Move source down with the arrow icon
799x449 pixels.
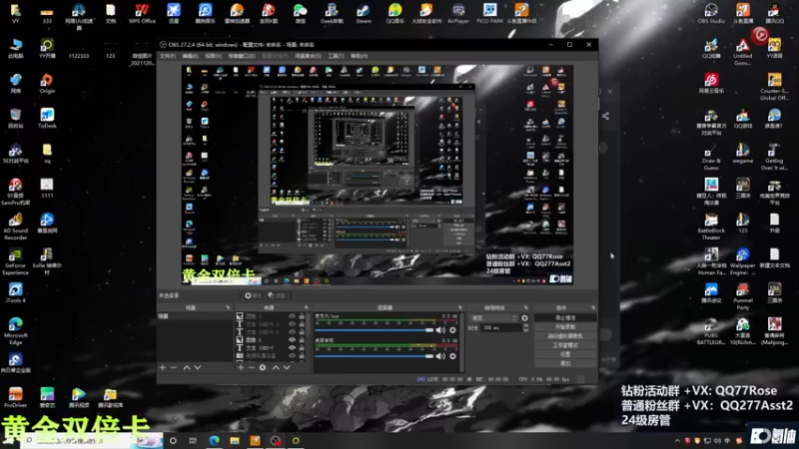point(287,367)
